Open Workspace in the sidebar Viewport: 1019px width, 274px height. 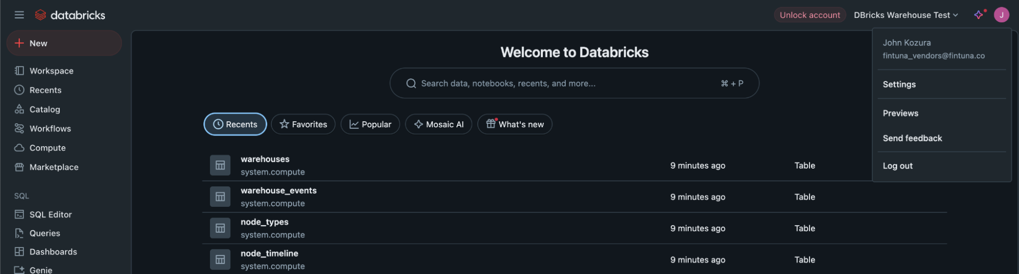[51, 71]
